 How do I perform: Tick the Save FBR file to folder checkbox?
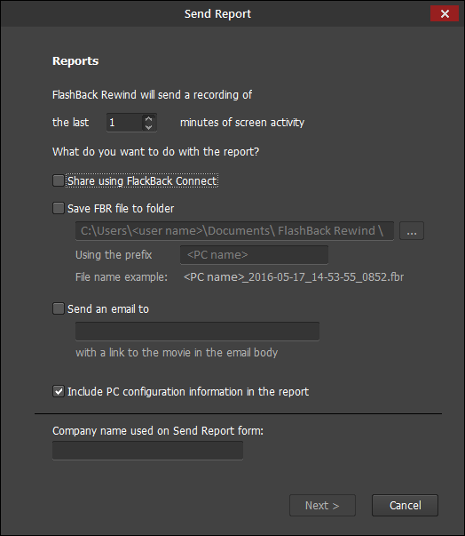click(59, 208)
